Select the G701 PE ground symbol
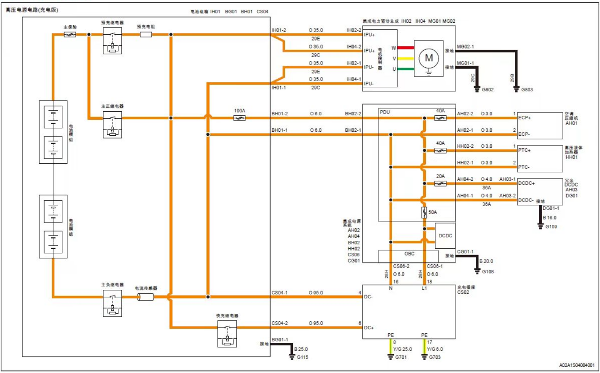Image resolution: width=600 pixels, height=373 pixels. (x=391, y=357)
